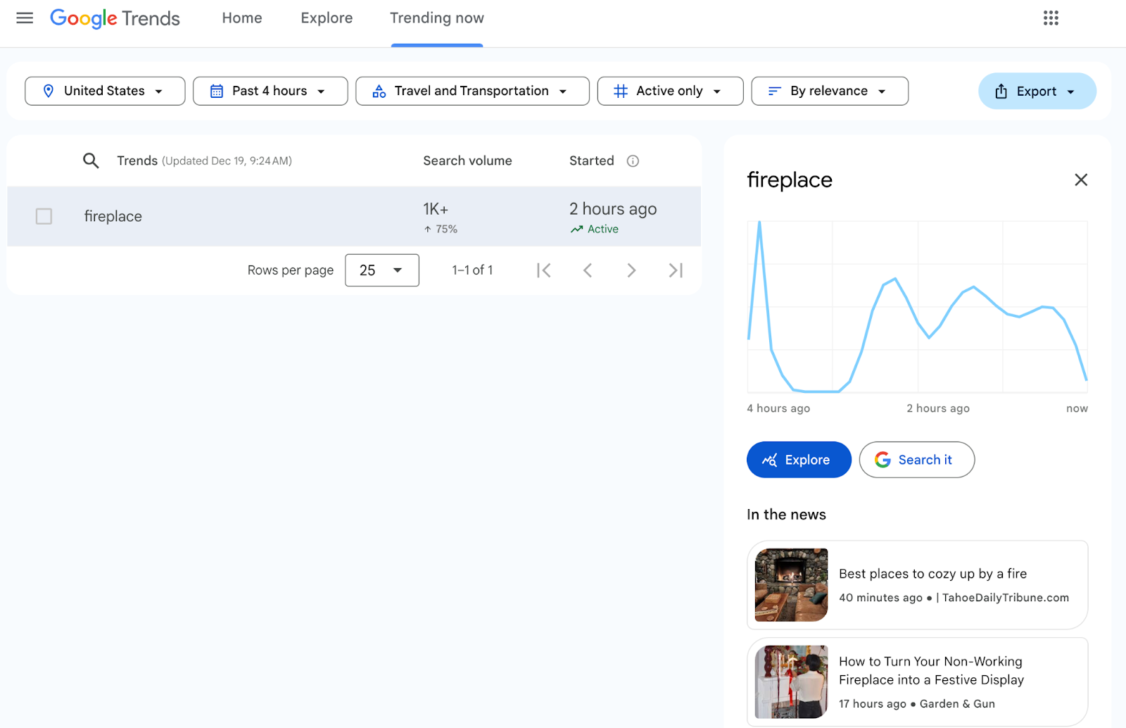Click the category shapes icon in the Travel filter
Image resolution: width=1126 pixels, height=728 pixels.
379,91
